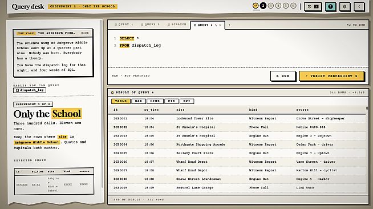Click the dispatch_log table chip
The height and width of the screenshot is (209, 373).
coord(30,90)
